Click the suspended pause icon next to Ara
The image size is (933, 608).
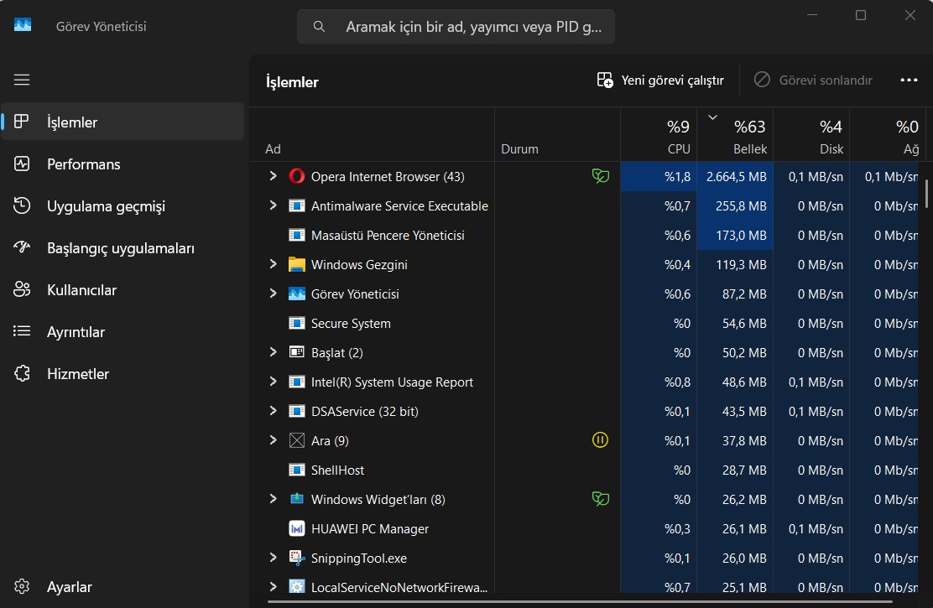[x=600, y=440]
